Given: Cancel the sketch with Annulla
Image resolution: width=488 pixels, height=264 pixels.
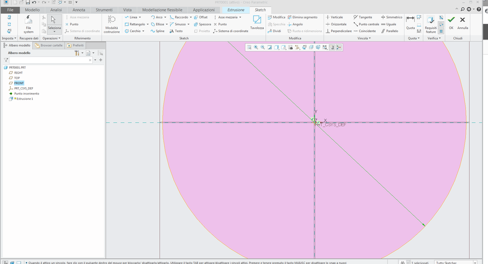Looking at the screenshot, I should (x=463, y=22).
